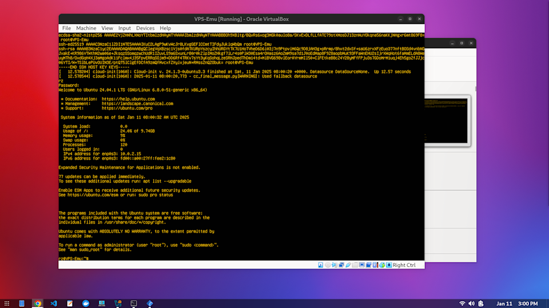Viewport: 549px width, 308px height.
Task: Open the Input menu
Action: click(125, 28)
